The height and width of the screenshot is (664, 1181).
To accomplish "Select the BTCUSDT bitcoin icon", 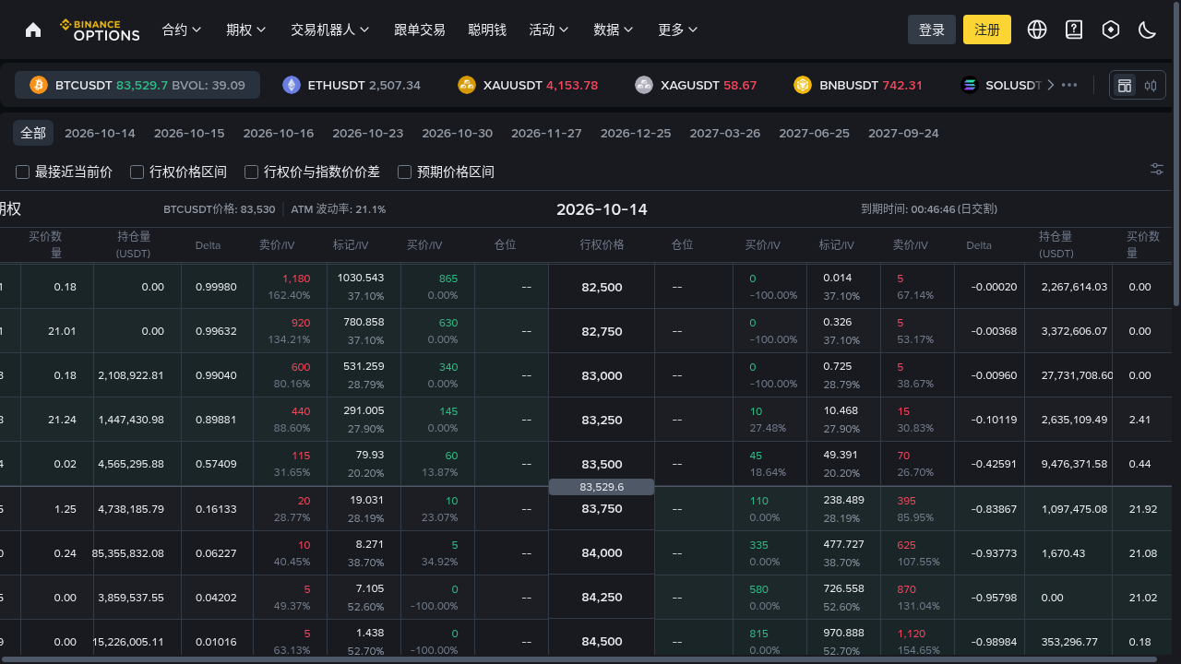I will point(39,85).
